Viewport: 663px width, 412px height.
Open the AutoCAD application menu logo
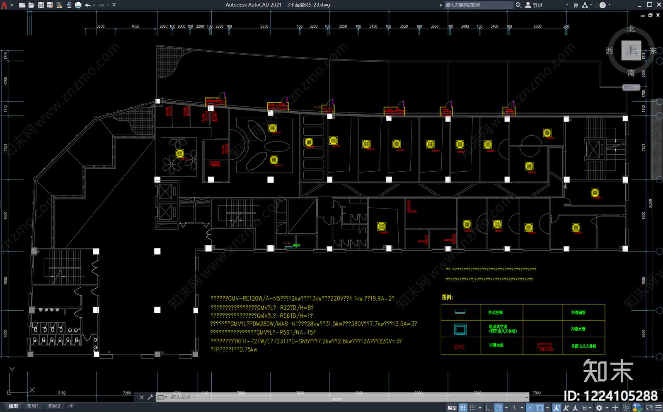pos(5,5)
